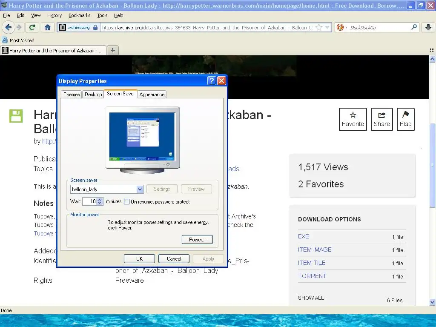Screen dimensions: 436x327
Task: Click the list all tabs grid icon
Action: click(432, 50)
